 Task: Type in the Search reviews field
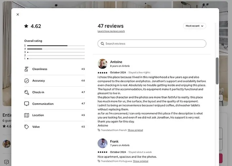tap(154, 44)
